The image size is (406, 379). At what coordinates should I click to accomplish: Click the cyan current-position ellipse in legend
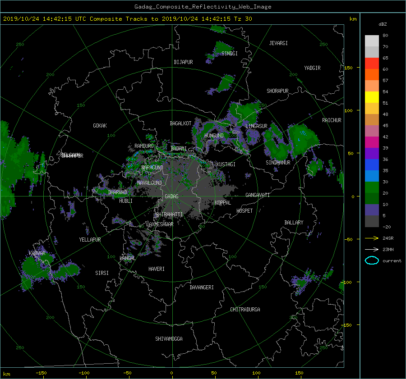[372, 260]
